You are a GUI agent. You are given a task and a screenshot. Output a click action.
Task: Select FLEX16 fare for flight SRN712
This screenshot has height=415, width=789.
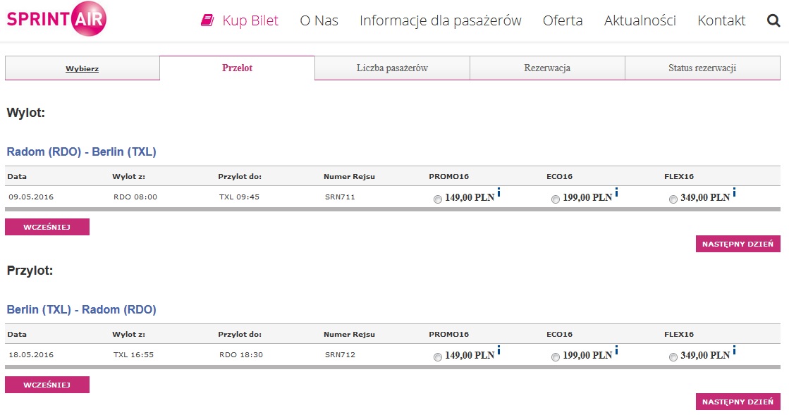click(x=673, y=357)
